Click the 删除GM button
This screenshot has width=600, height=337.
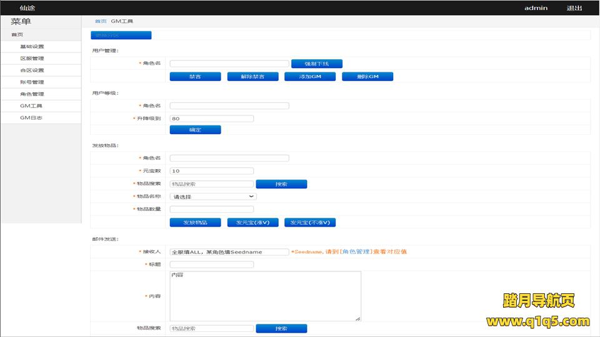point(367,77)
